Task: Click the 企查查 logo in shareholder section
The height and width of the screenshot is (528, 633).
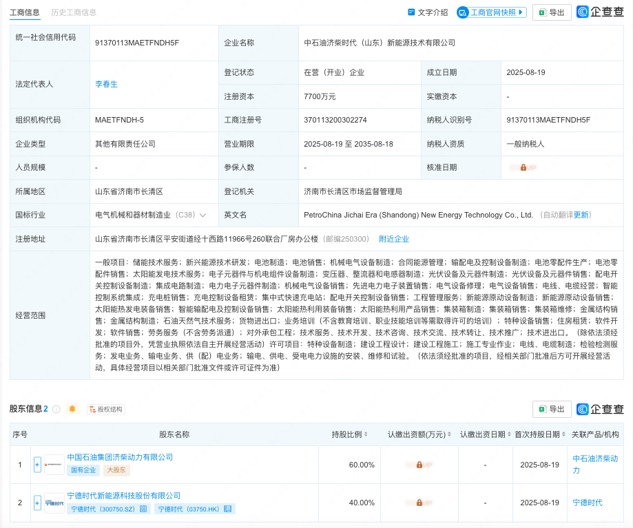Action: pos(600,409)
